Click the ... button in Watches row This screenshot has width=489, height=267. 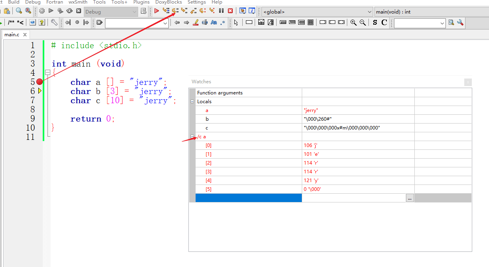pos(410,198)
